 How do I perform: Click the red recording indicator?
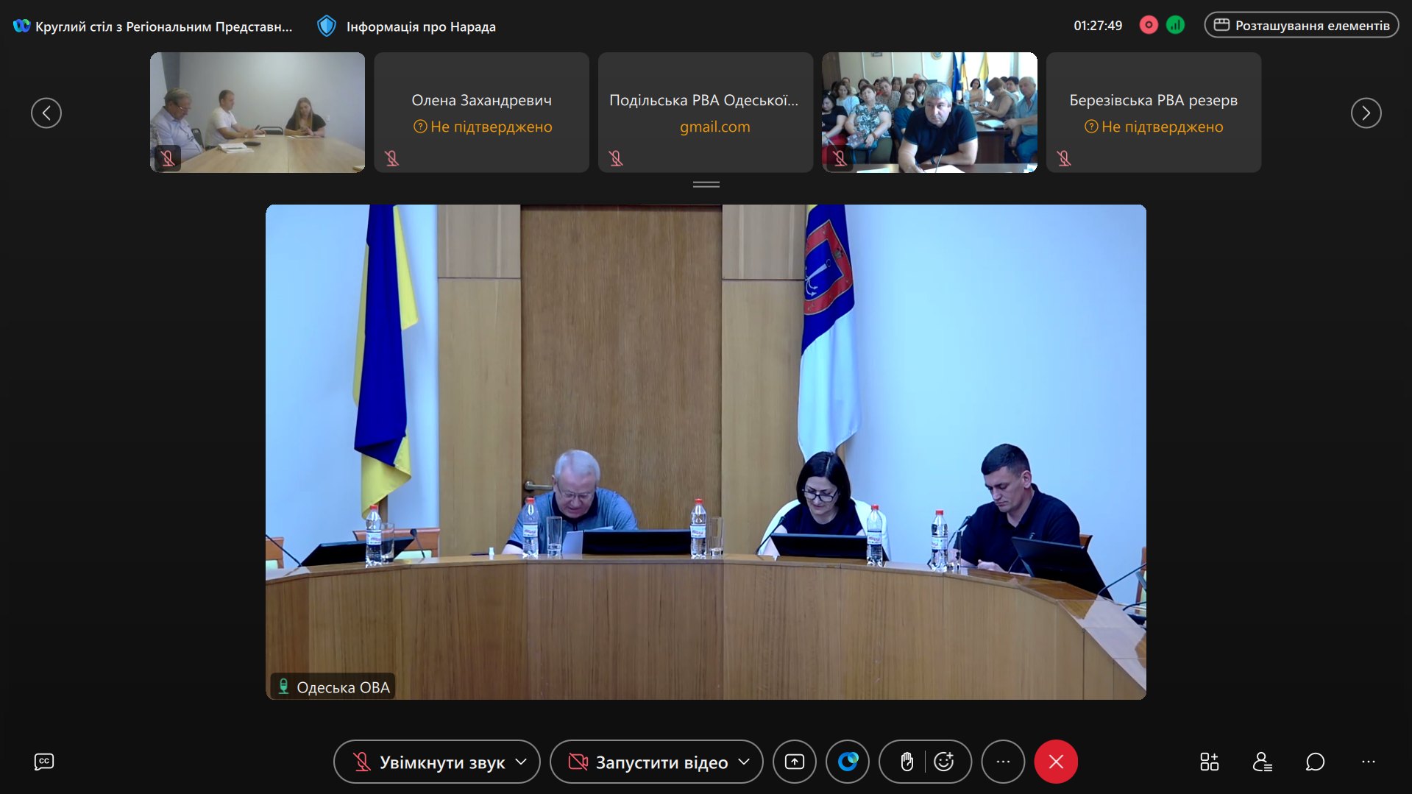click(1148, 25)
